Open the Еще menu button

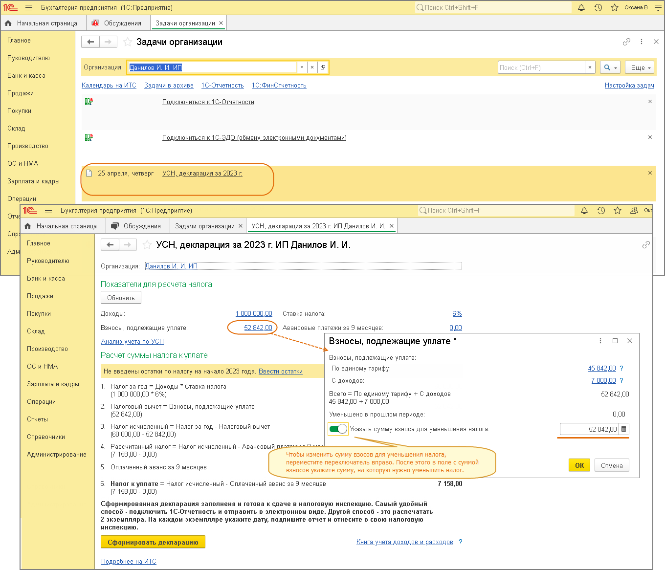[640, 67]
